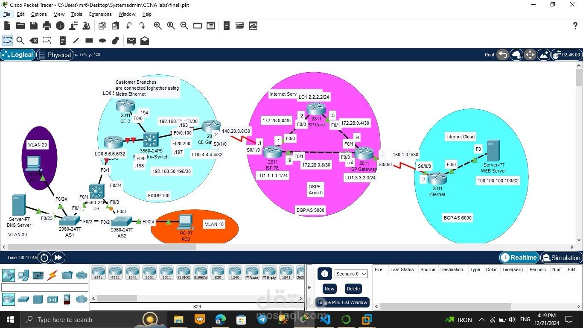Open the Network Information icon in top toolbar
This screenshot has height=328, width=583.
(x=60, y=26)
